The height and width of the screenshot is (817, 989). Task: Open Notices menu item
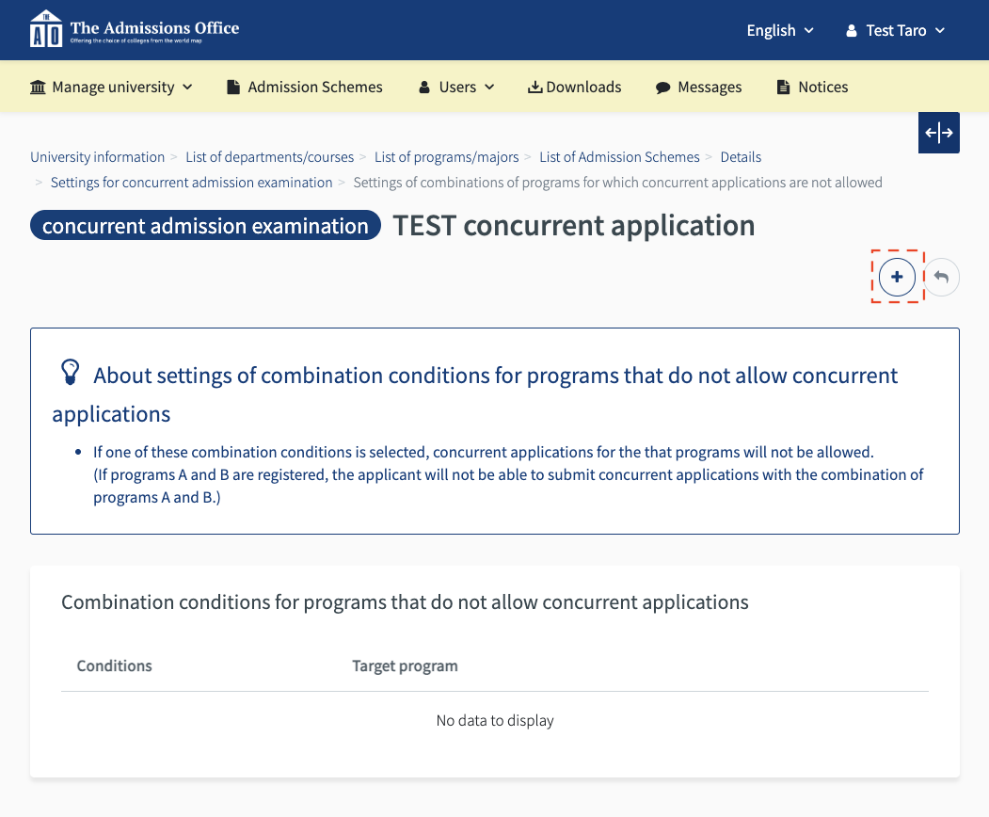(812, 87)
